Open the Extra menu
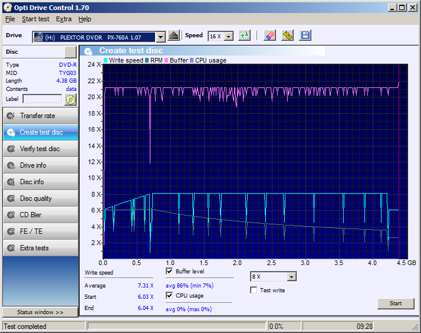The image size is (421, 333). 64,19
